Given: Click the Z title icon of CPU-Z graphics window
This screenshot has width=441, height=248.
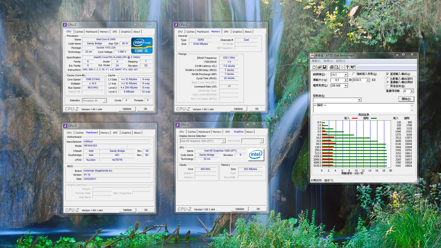Looking at the screenshot, I should point(178,125).
